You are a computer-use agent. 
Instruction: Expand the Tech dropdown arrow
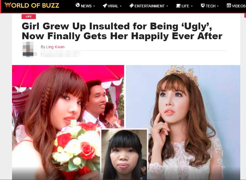tap(218, 6)
